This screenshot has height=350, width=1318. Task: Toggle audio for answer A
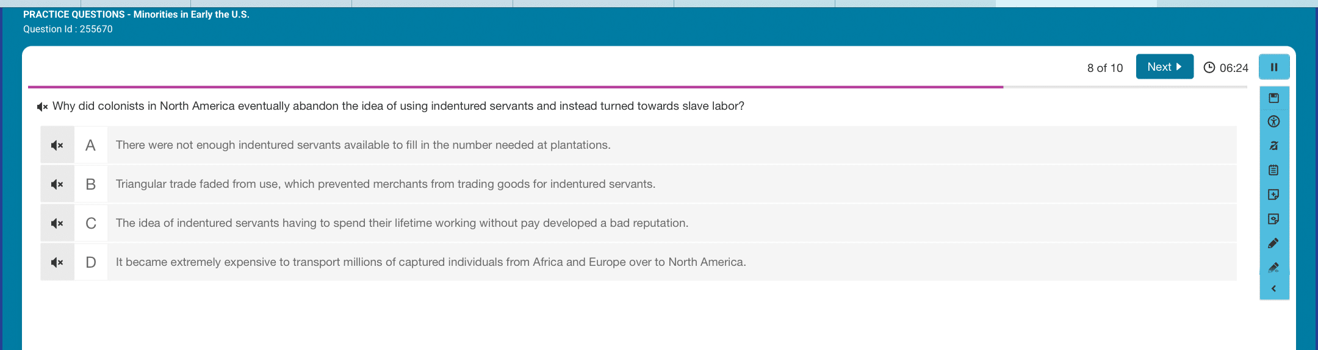(57, 145)
